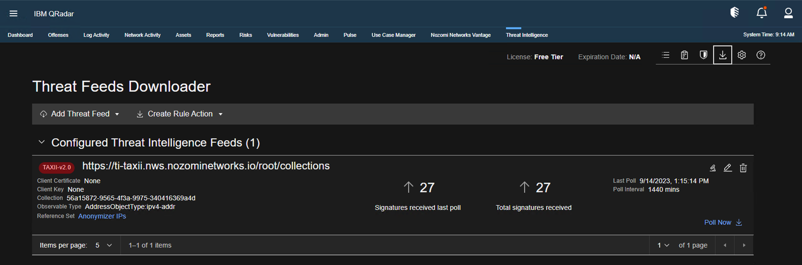Open the settings gear icon
The image size is (802, 265).
pos(741,55)
